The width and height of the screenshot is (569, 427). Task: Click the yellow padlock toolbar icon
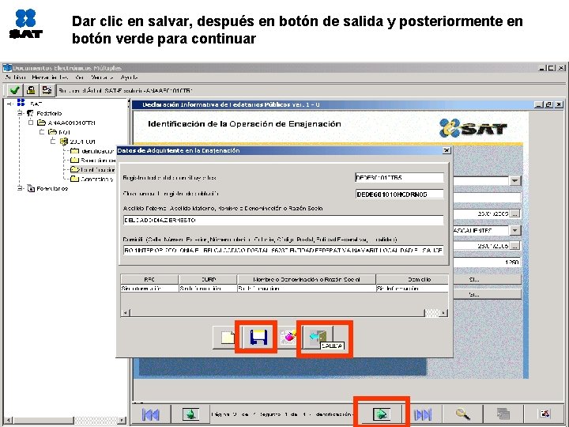[31, 90]
